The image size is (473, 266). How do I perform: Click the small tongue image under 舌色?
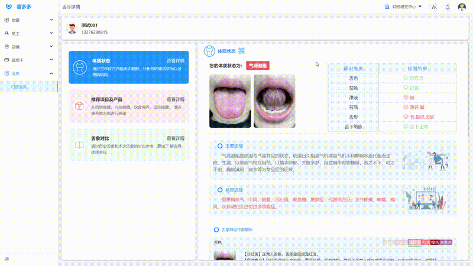pyautogui.click(x=225, y=256)
